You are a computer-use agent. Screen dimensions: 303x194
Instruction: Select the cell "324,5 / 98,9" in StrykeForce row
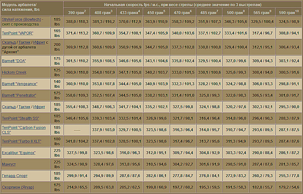289,22
